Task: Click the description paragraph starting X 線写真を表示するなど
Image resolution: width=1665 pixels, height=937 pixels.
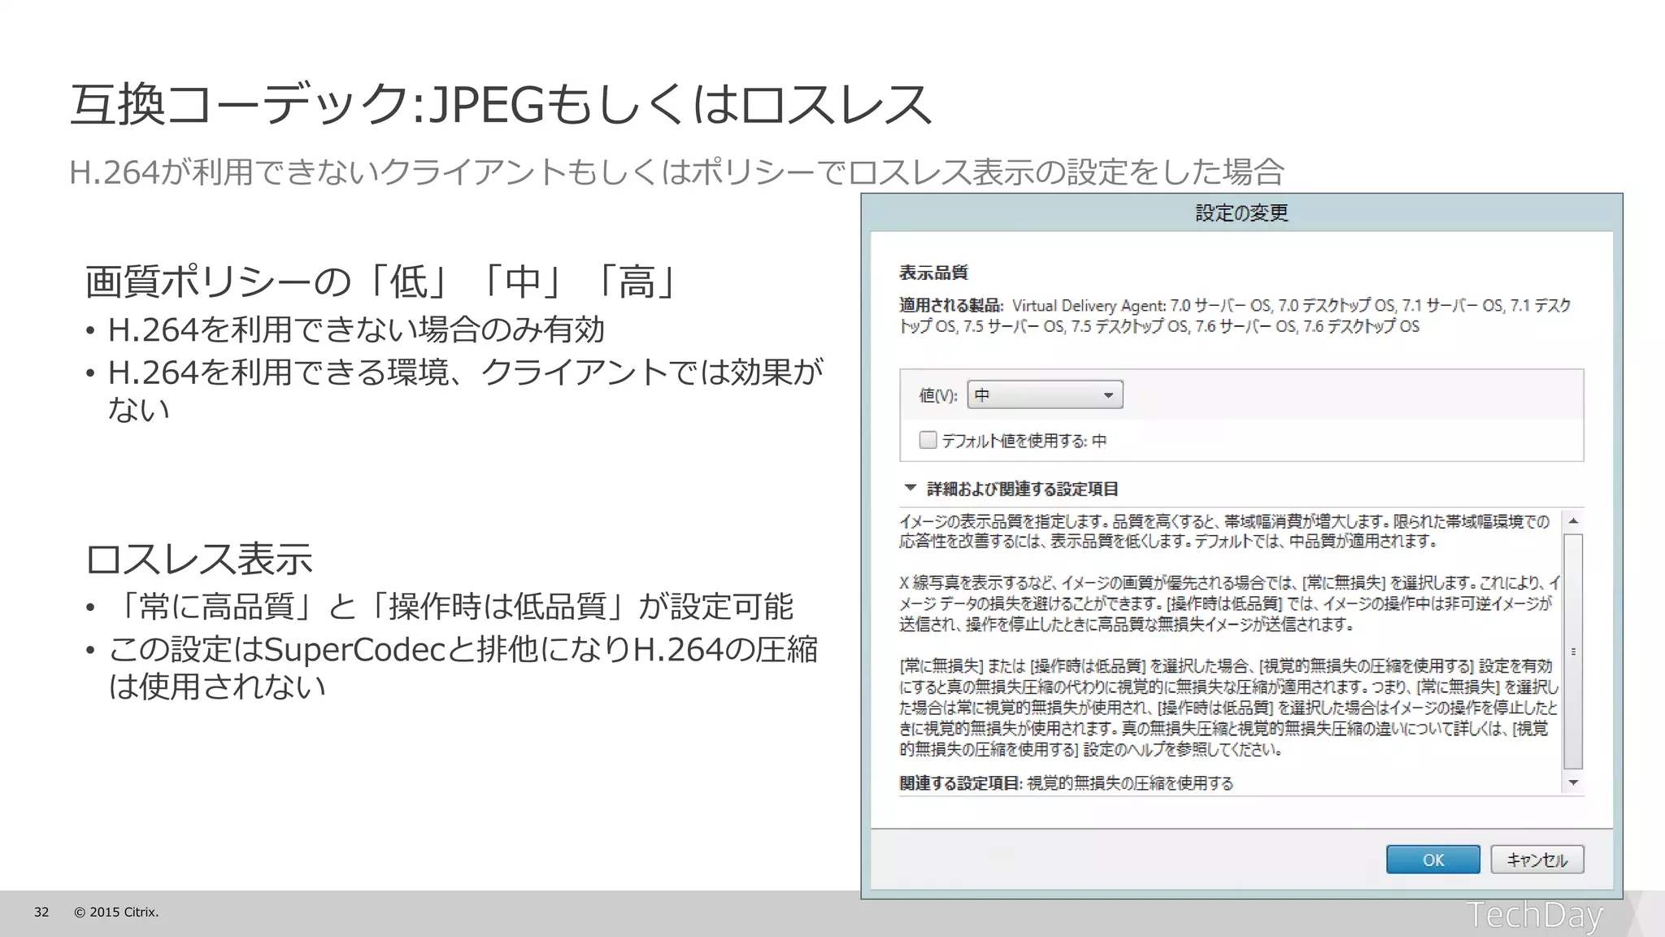Action: 1229,604
